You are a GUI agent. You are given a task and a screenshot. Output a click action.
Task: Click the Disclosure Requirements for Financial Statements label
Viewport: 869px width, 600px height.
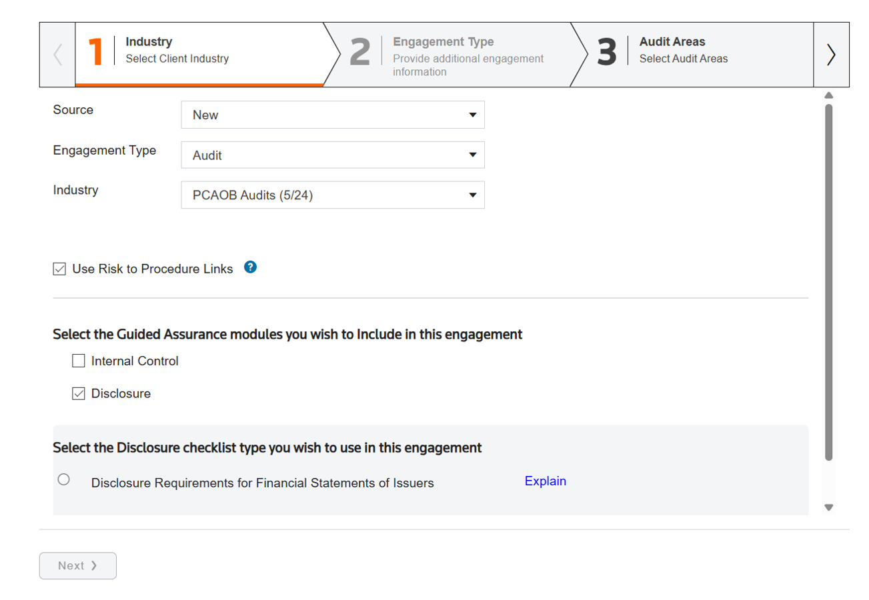pos(262,483)
